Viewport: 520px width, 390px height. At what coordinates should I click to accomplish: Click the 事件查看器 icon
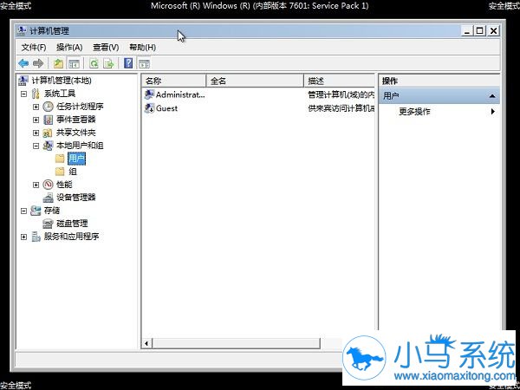[x=48, y=120]
